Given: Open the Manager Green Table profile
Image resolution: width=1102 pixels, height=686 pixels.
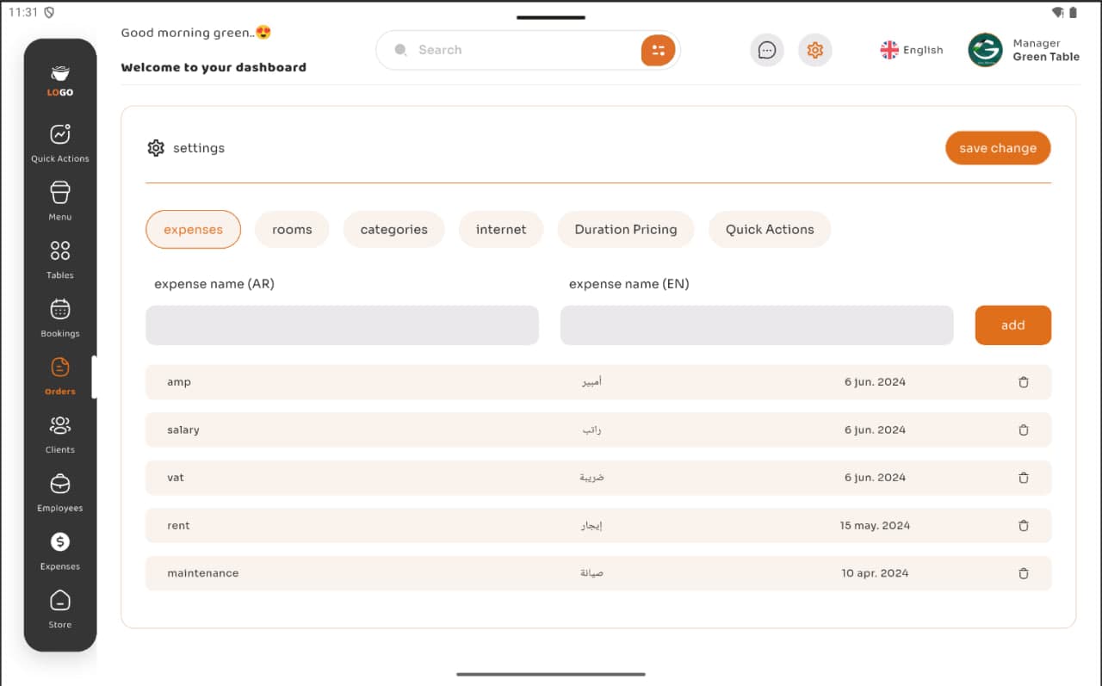Looking at the screenshot, I should tap(1024, 50).
